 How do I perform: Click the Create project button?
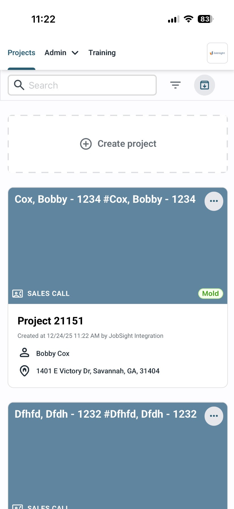tap(127, 144)
